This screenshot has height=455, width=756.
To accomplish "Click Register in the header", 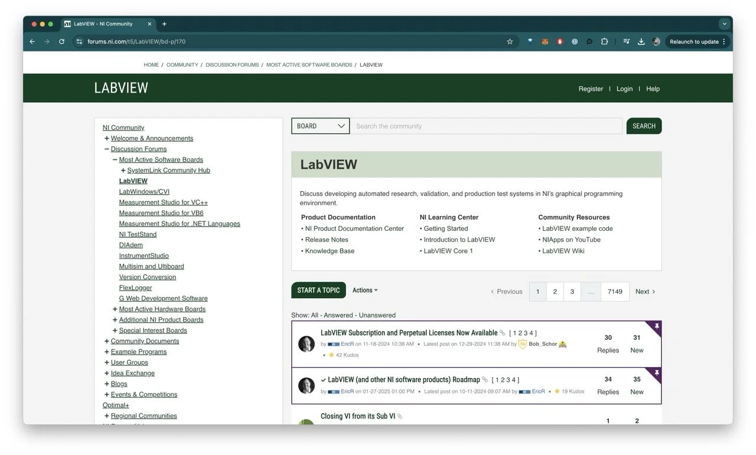I will pos(591,89).
